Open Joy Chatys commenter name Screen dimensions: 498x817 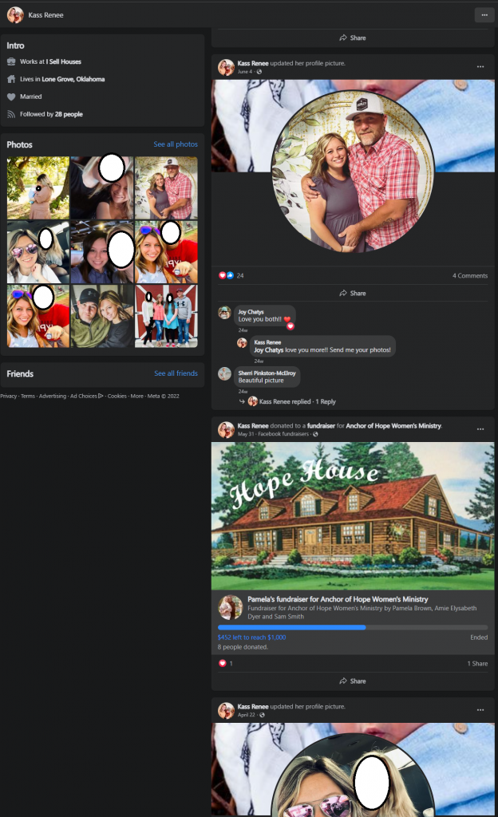pyautogui.click(x=251, y=312)
